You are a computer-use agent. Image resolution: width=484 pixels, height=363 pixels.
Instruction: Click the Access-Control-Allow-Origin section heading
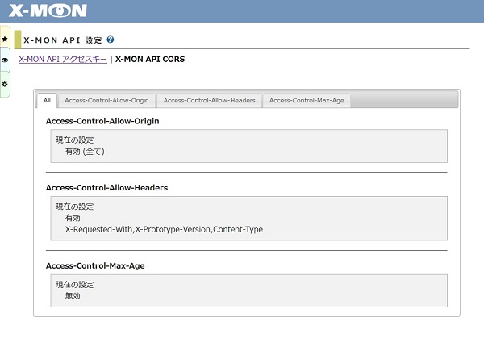coord(102,121)
